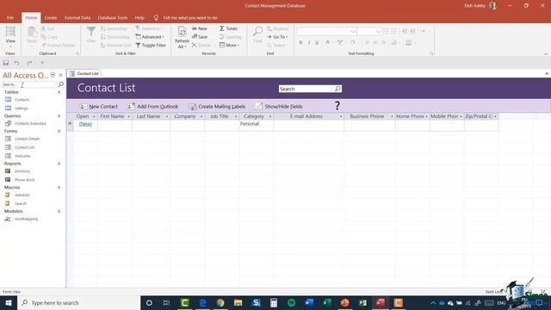Screen dimensions: 551x310
Task: Open Totals in Records group
Action: 229,28
